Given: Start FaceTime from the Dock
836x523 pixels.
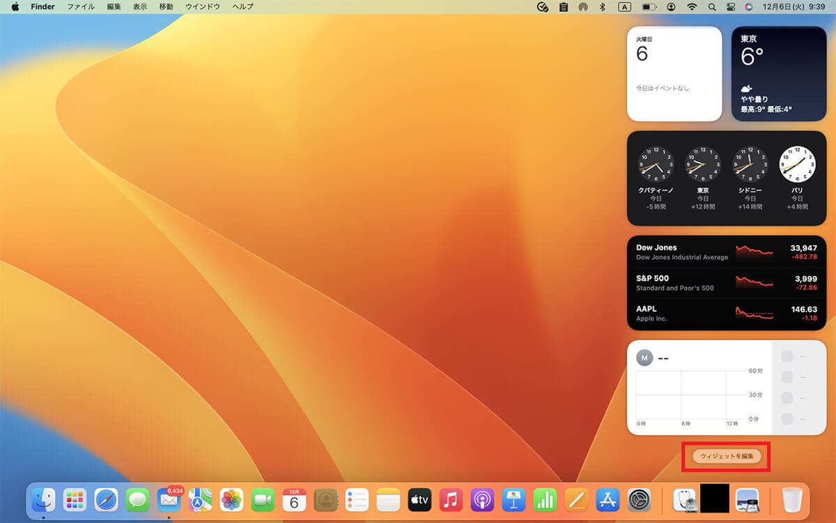Looking at the screenshot, I should coord(263,499).
